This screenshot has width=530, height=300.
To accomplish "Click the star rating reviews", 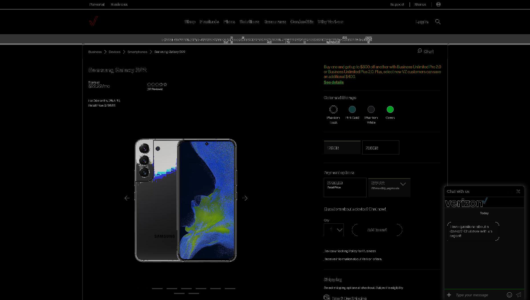I will [157, 84].
